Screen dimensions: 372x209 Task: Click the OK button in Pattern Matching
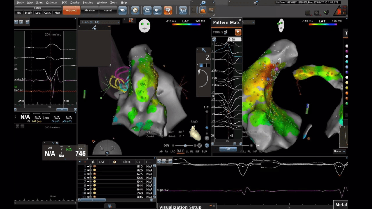coord(228,149)
